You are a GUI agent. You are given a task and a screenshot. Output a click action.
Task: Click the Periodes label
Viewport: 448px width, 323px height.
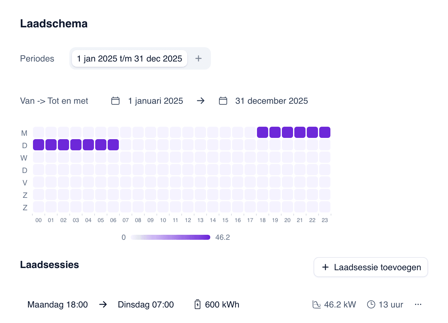click(x=37, y=58)
